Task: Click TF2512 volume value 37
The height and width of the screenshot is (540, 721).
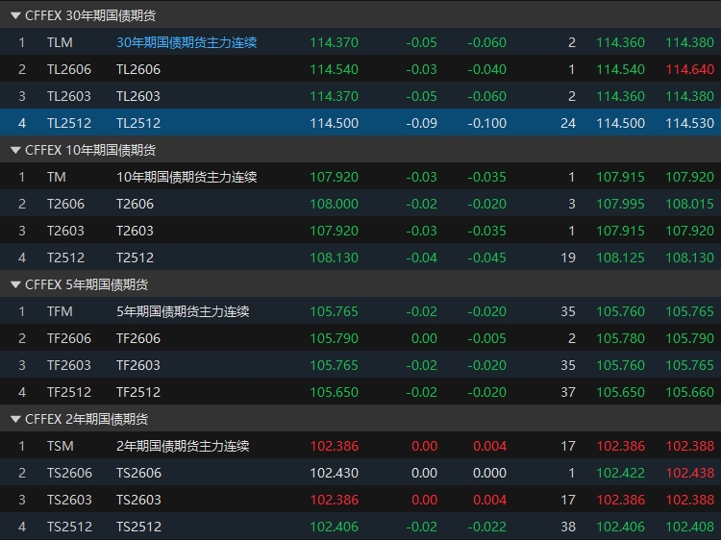Action: point(568,392)
